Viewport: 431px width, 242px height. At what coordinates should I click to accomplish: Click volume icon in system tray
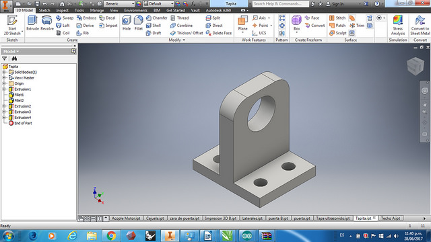pyautogui.click(x=396, y=236)
